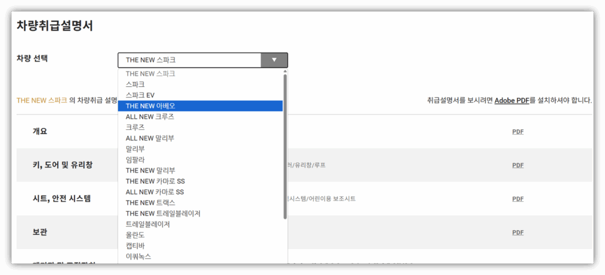Screen dimensions: 605x275
Task: Open the THE NEW 스파크 combo box field
Action: pos(203,60)
